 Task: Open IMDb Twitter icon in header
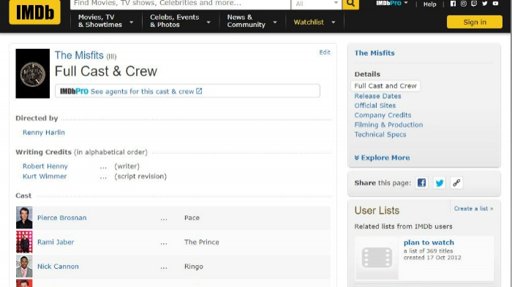pos(484,4)
